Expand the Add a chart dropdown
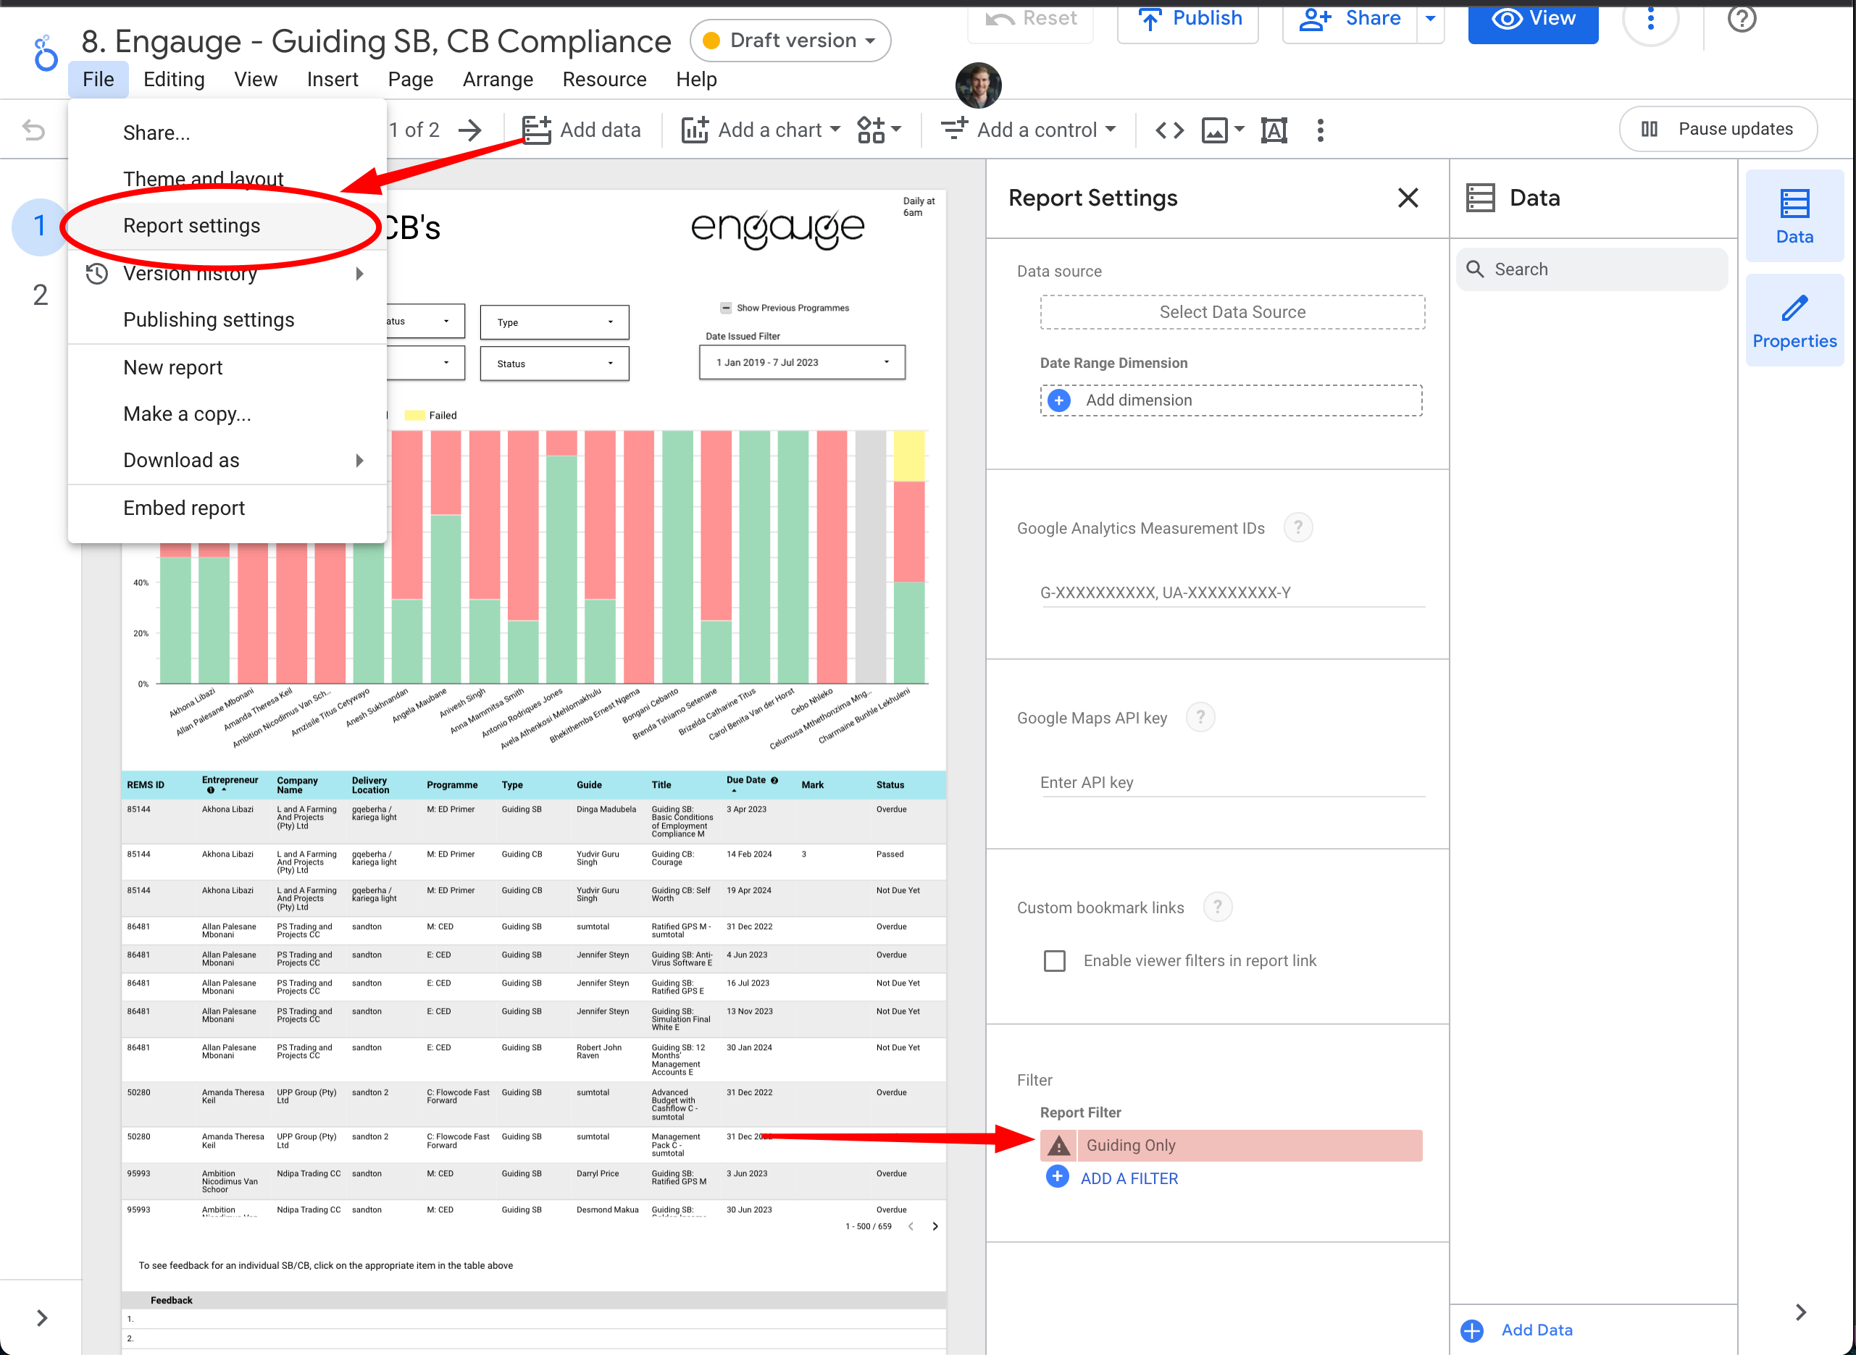 (835, 130)
